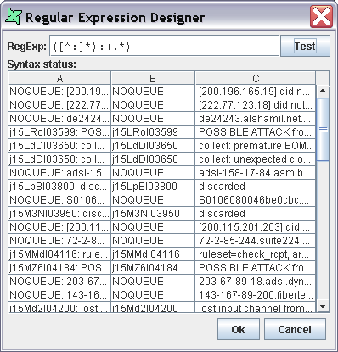The width and height of the screenshot is (338, 352).
Task: Focus the RegExp input field
Action: pyautogui.click(x=164, y=46)
